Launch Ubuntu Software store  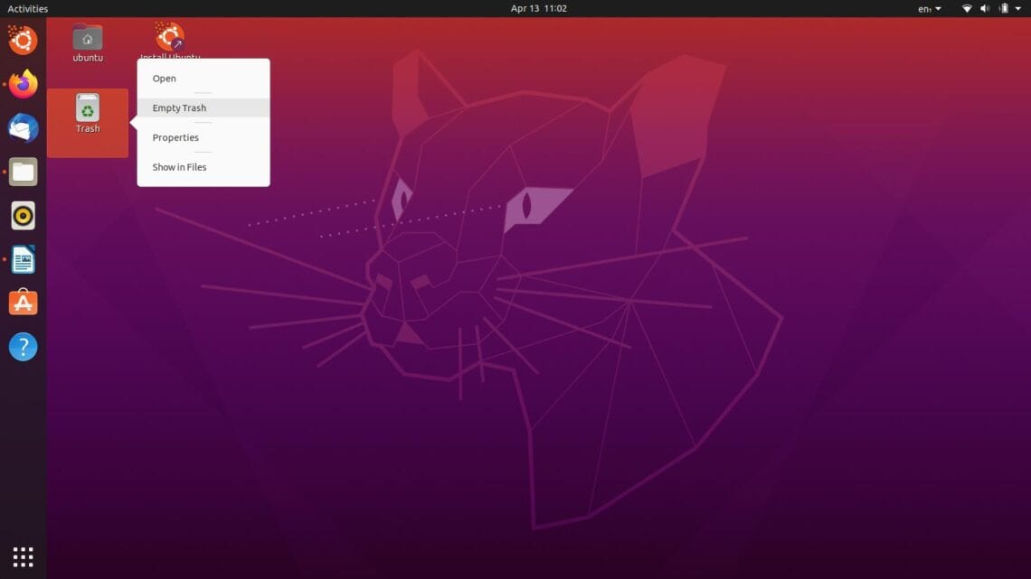pos(22,303)
